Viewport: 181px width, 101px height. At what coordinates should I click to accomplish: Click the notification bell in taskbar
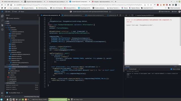[8, 100]
